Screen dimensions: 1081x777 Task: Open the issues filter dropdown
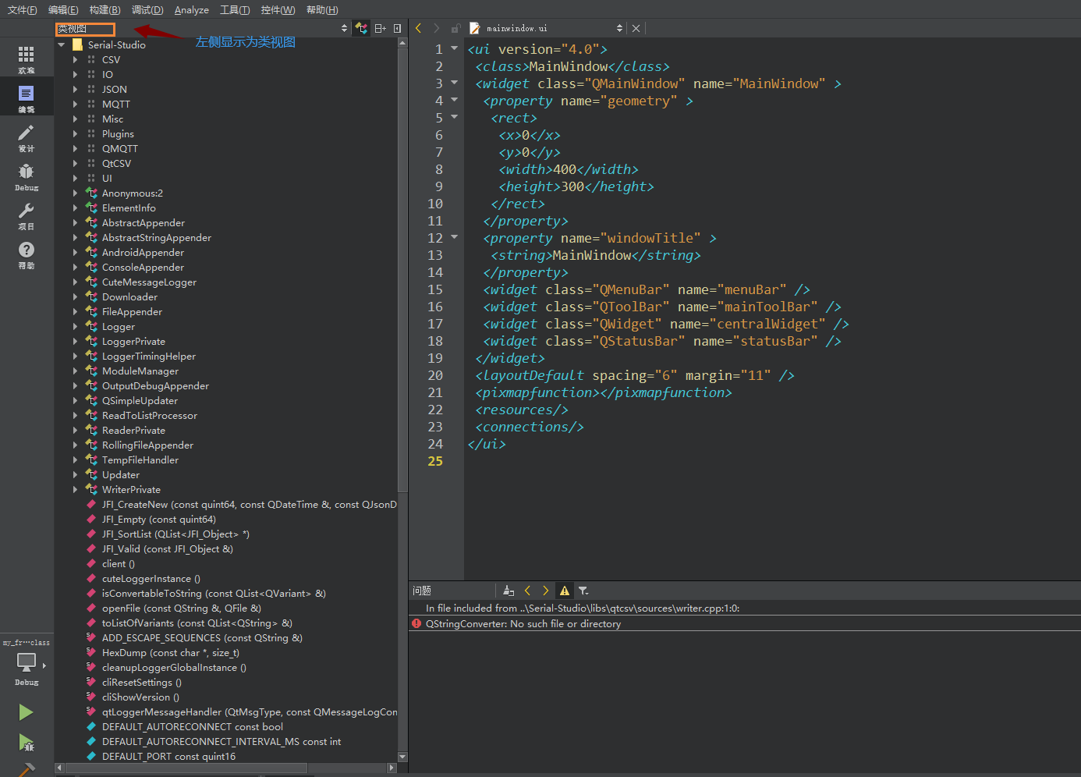click(x=583, y=591)
